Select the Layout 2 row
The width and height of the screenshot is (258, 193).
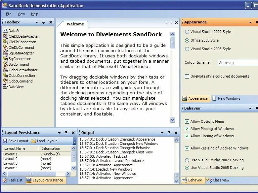(x=37, y=159)
